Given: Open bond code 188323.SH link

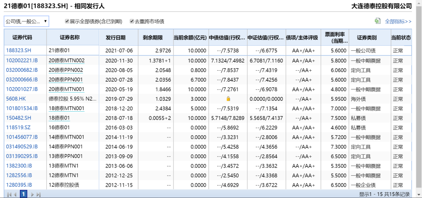Looking at the screenshot, I should [x=19, y=51].
